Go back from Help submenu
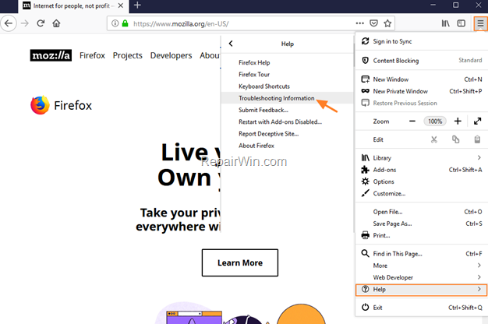488x324 pixels. click(x=231, y=44)
